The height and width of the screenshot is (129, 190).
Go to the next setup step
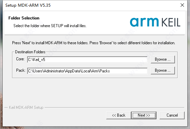click(144, 115)
